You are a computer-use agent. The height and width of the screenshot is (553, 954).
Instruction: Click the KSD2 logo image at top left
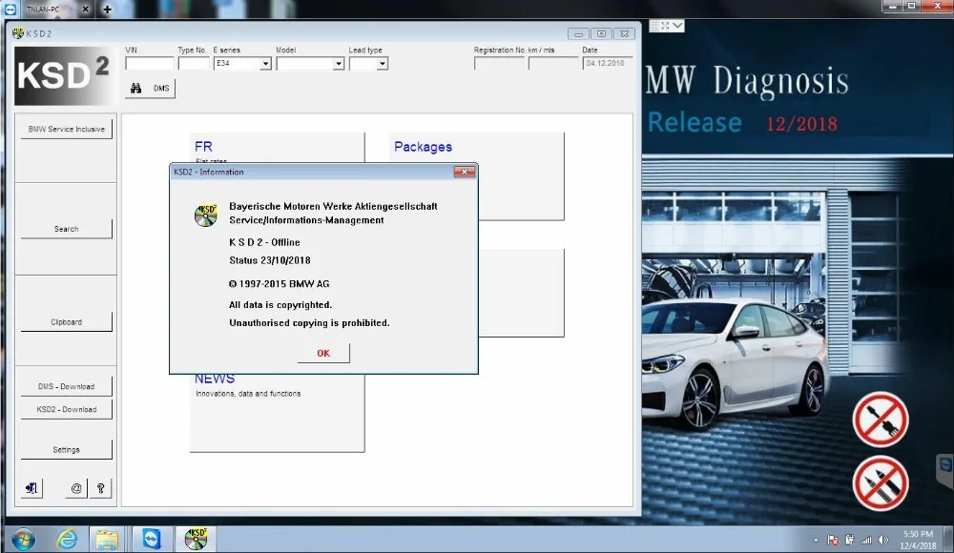coord(64,75)
